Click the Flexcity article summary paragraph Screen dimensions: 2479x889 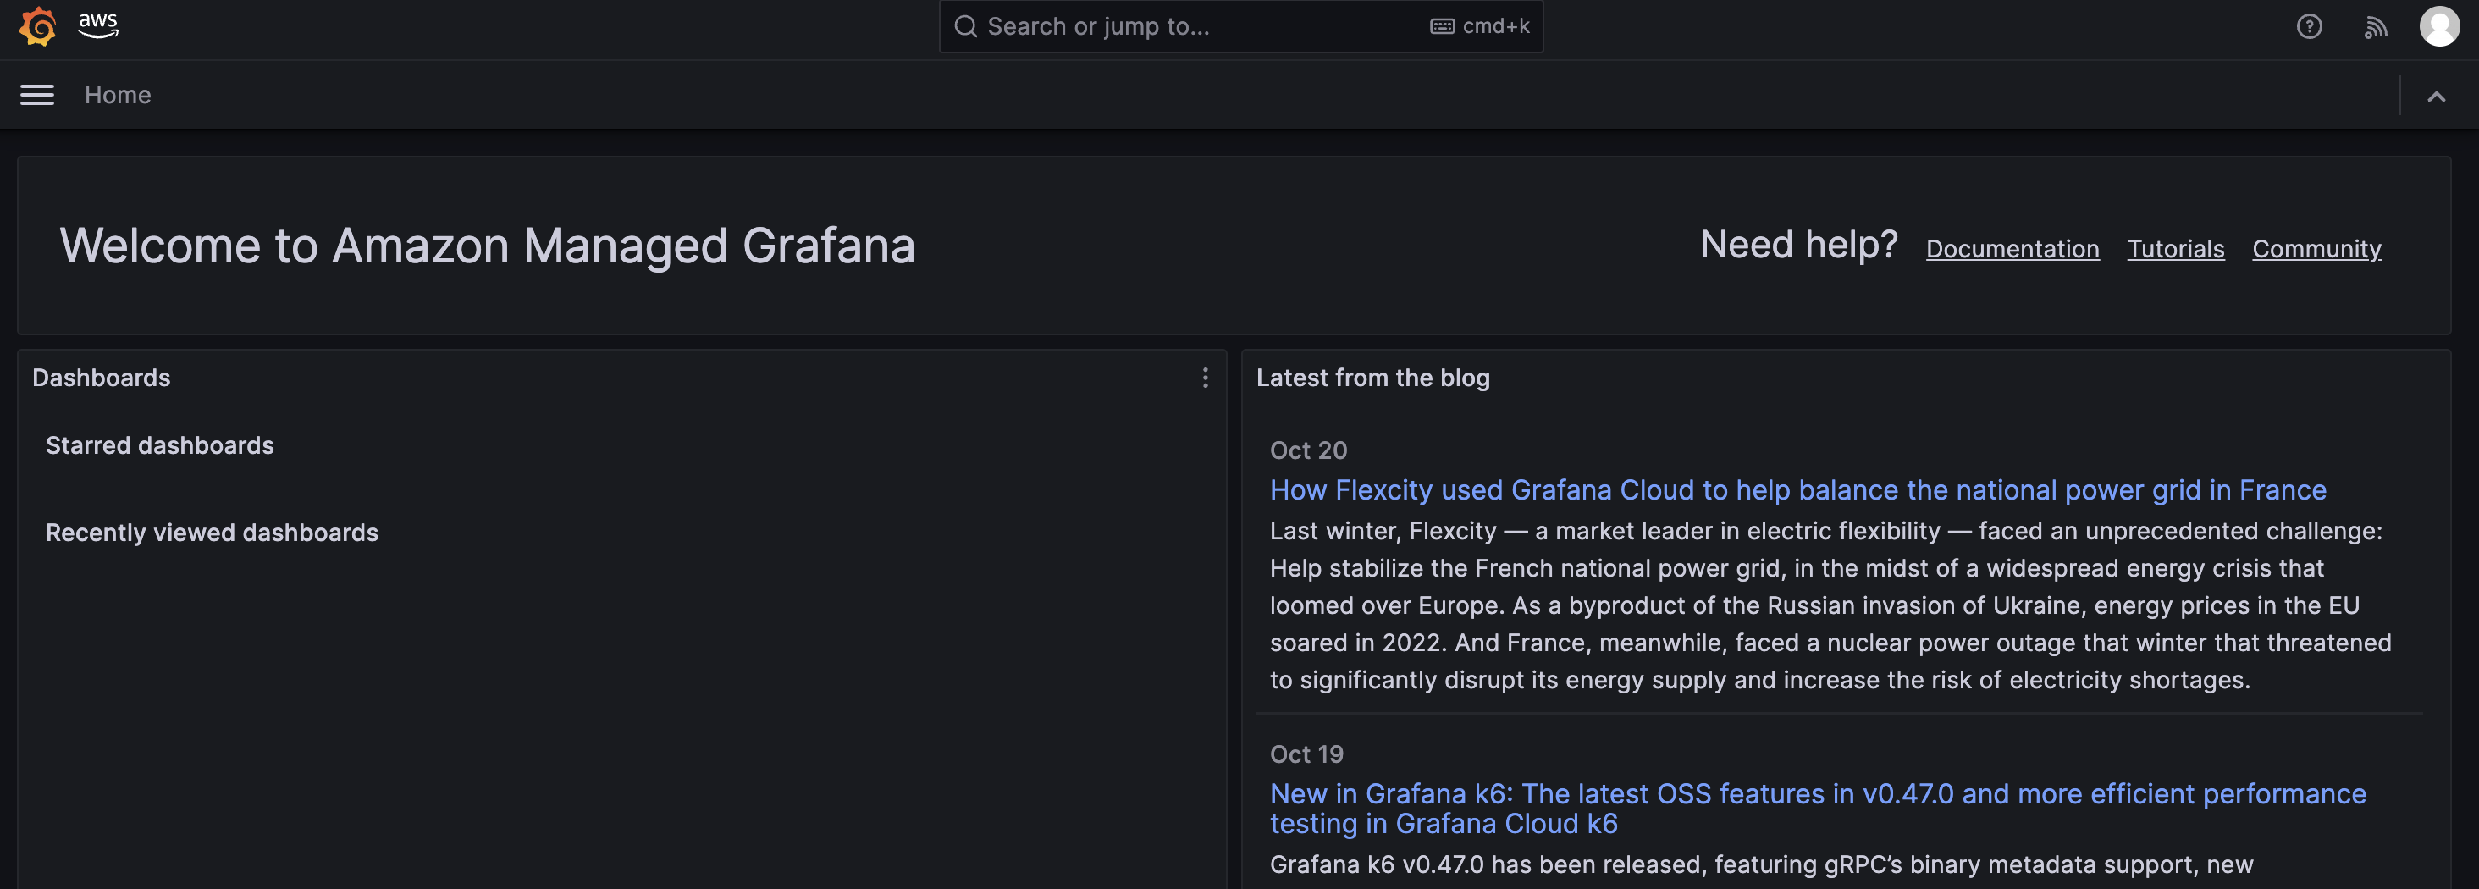pos(1830,605)
